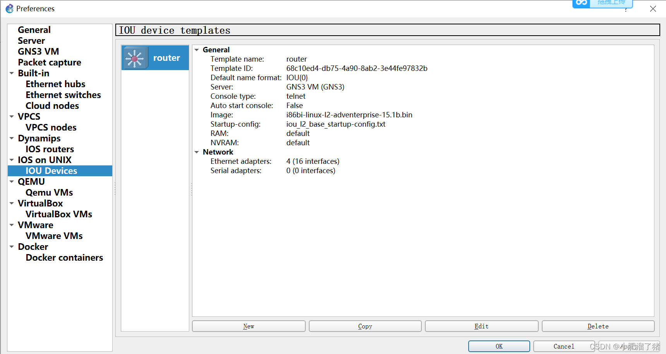Click the Default name format value IOU{0}
Viewport: 666px width, 354px height.
[x=297, y=78]
